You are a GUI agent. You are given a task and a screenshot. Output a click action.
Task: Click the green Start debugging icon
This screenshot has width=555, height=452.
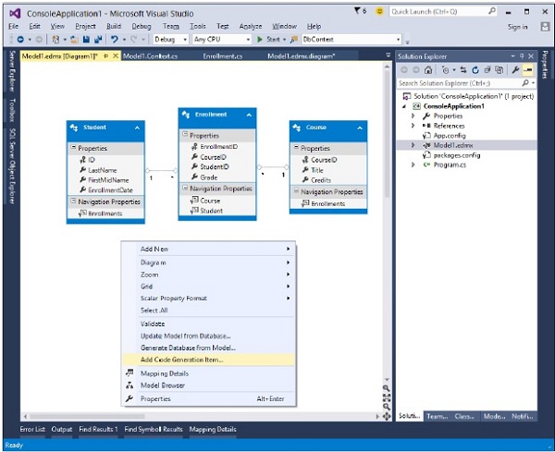[259, 39]
